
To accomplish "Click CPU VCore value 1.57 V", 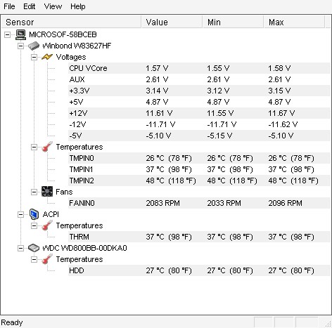I will click(x=157, y=68).
